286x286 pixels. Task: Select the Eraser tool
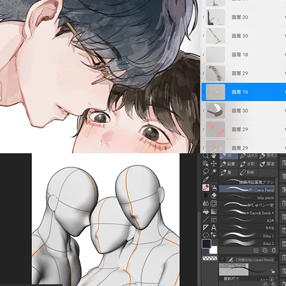point(214,196)
